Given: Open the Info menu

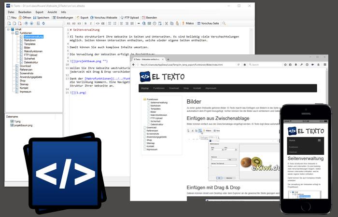Looking at the screenshot, I should coord(63,12).
